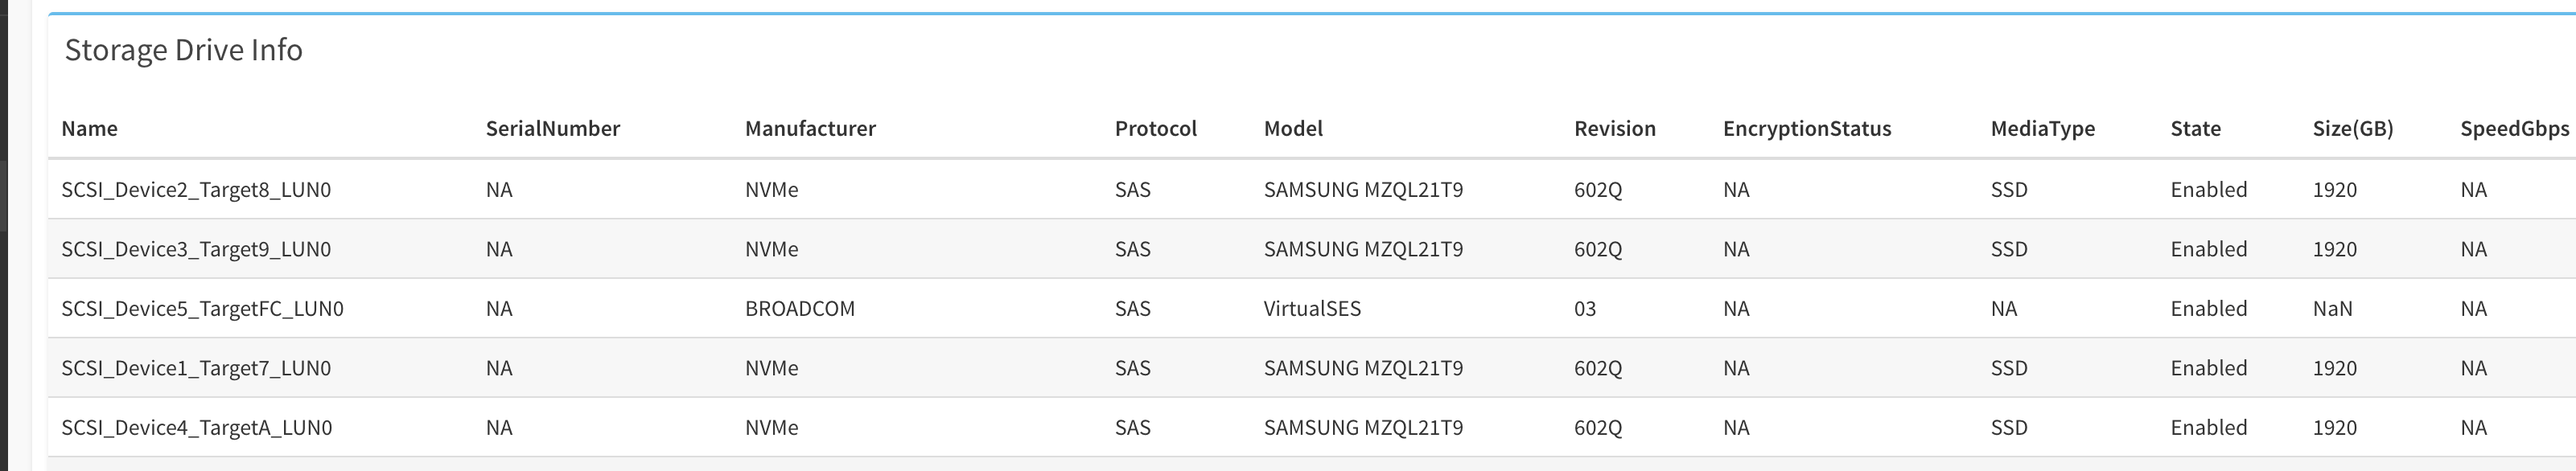The width and height of the screenshot is (2576, 471).
Task: Click the NaN size cell
Action: [x=2332, y=309]
